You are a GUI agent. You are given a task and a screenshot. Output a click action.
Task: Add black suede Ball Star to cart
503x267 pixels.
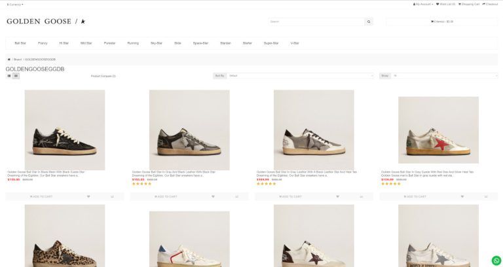41,196
